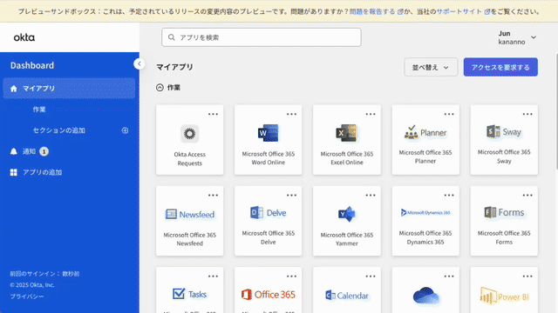
Task: Click the home icon beside マイアプリ
Action: pos(14,89)
